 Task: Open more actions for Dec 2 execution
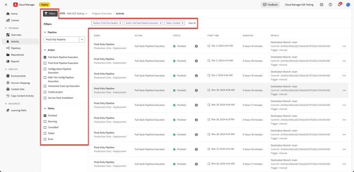(344, 61)
